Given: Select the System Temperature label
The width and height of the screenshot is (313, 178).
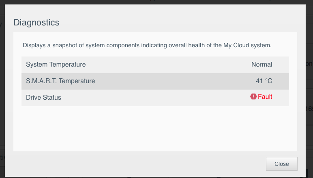Looking at the screenshot, I should (56, 64).
